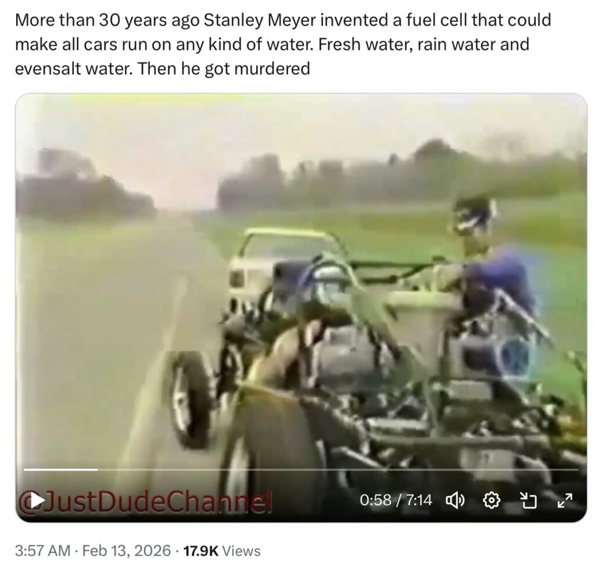Screen dimensions: 595x563
Task: Open the 3:57 AM post timestamp link
Action: pyautogui.click(x=43, y=550)
